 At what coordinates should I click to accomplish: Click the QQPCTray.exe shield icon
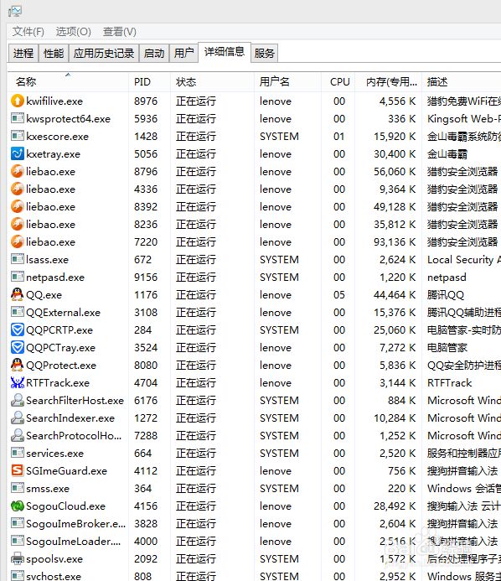point(18,347)
